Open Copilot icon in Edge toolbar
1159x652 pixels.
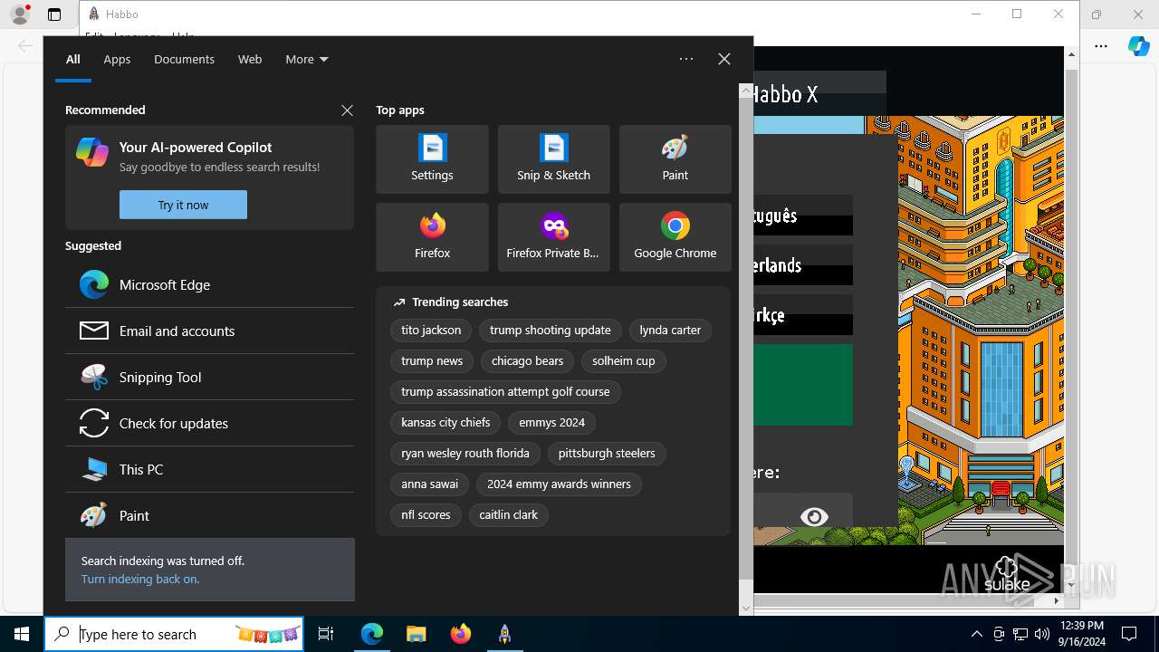tap(1138, 46)
